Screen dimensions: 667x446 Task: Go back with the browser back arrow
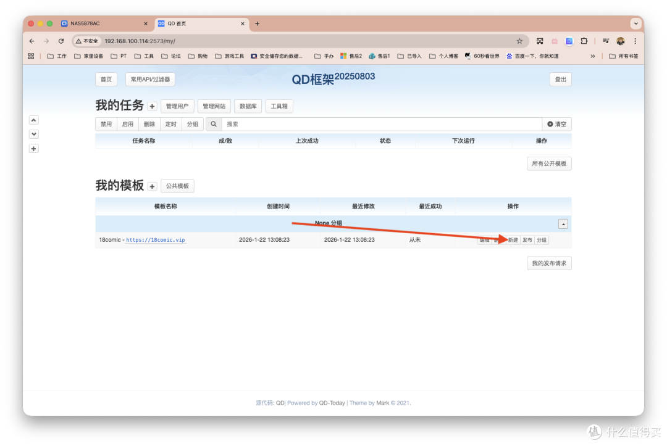32,41
